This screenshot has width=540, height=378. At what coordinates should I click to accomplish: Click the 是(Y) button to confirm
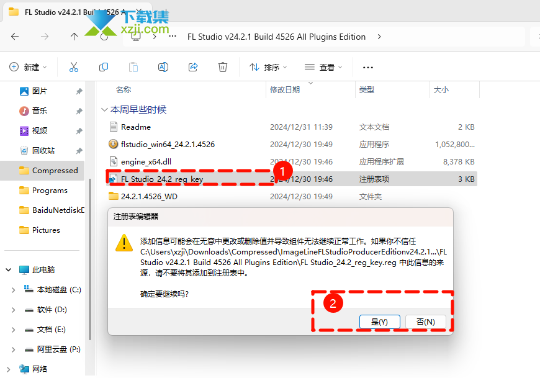point(379,322)
